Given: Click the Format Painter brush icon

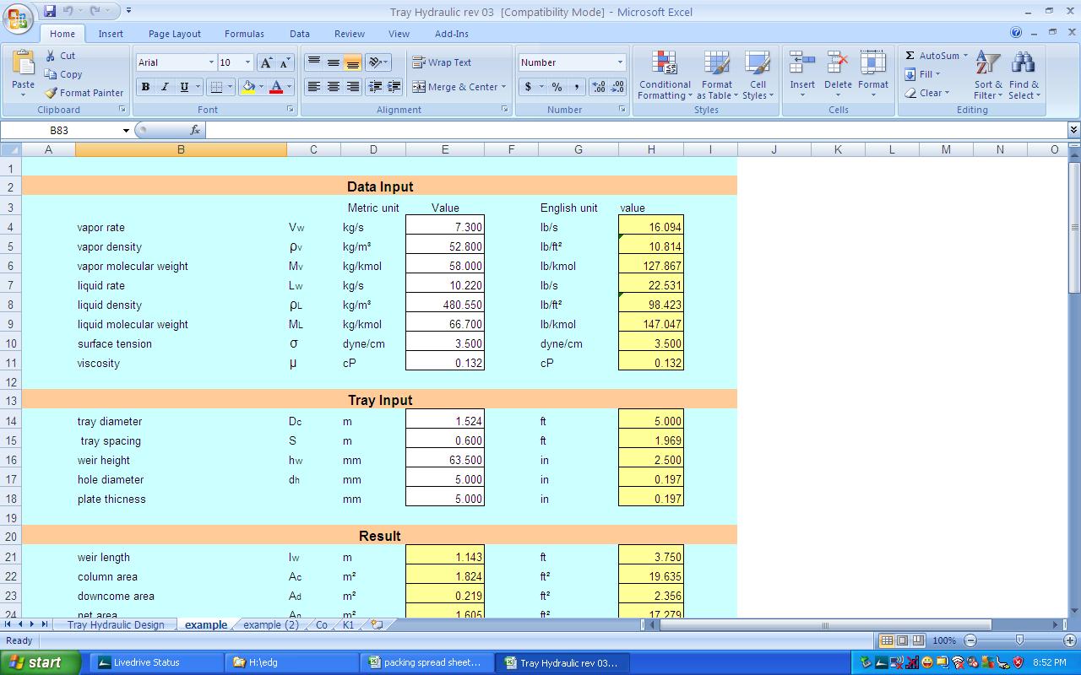Looking at the screenshot, I should 52,93.
